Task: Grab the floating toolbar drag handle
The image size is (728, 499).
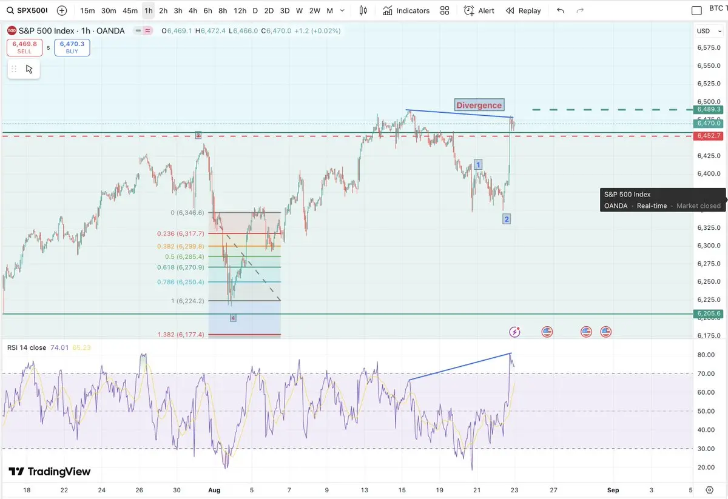Action: [x=15, y=69]
